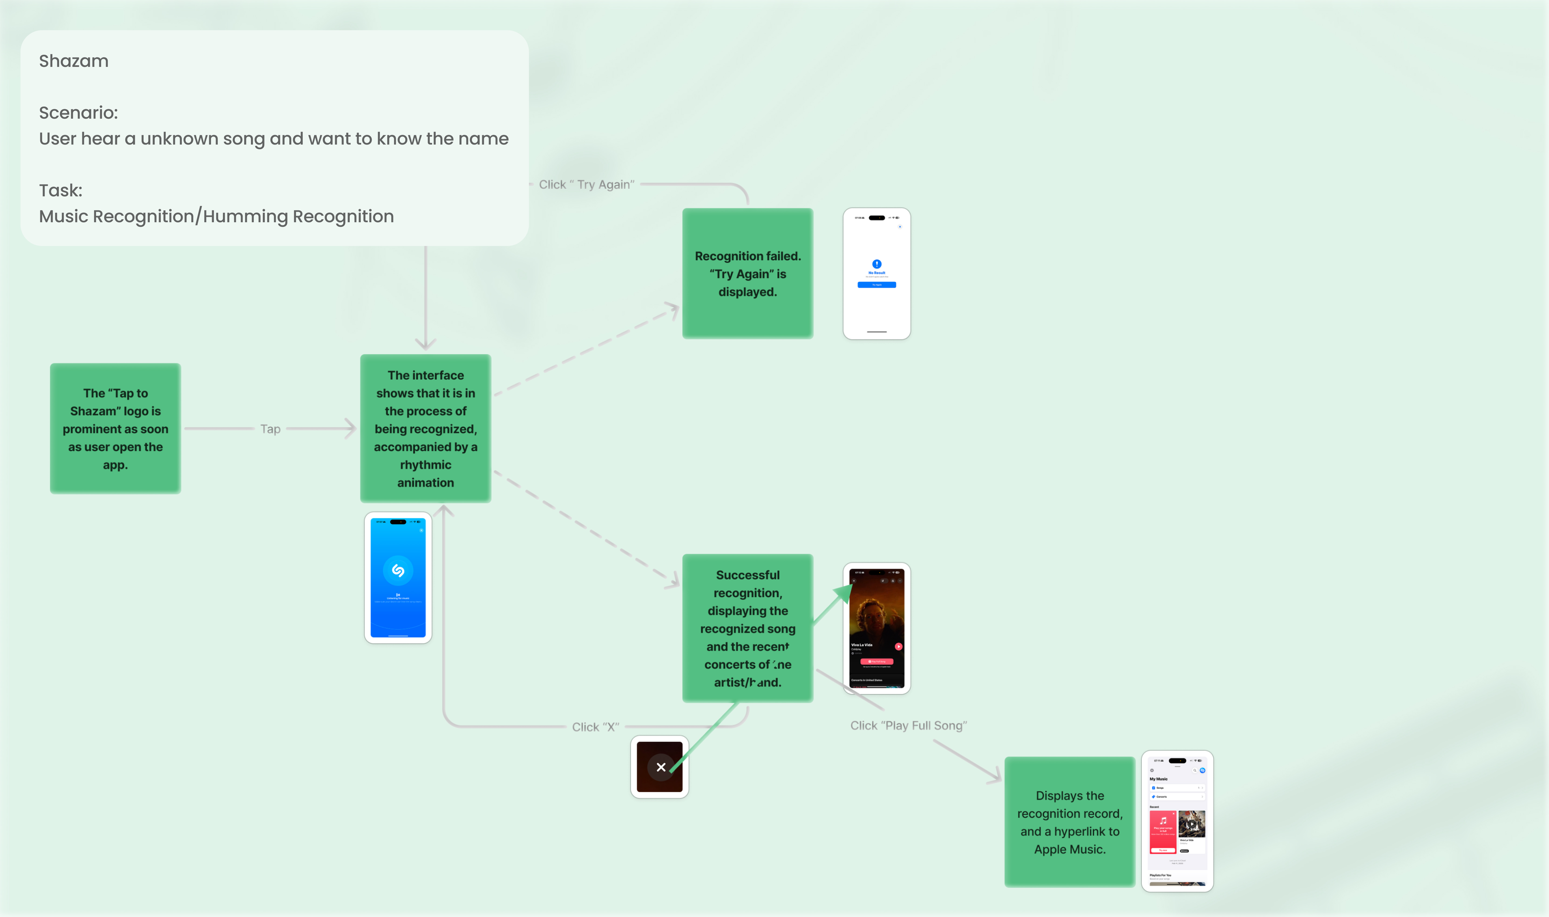Tap the pink play button beside Viva La Vida
Screen dimensions: 1549x917
pos(899,647)
